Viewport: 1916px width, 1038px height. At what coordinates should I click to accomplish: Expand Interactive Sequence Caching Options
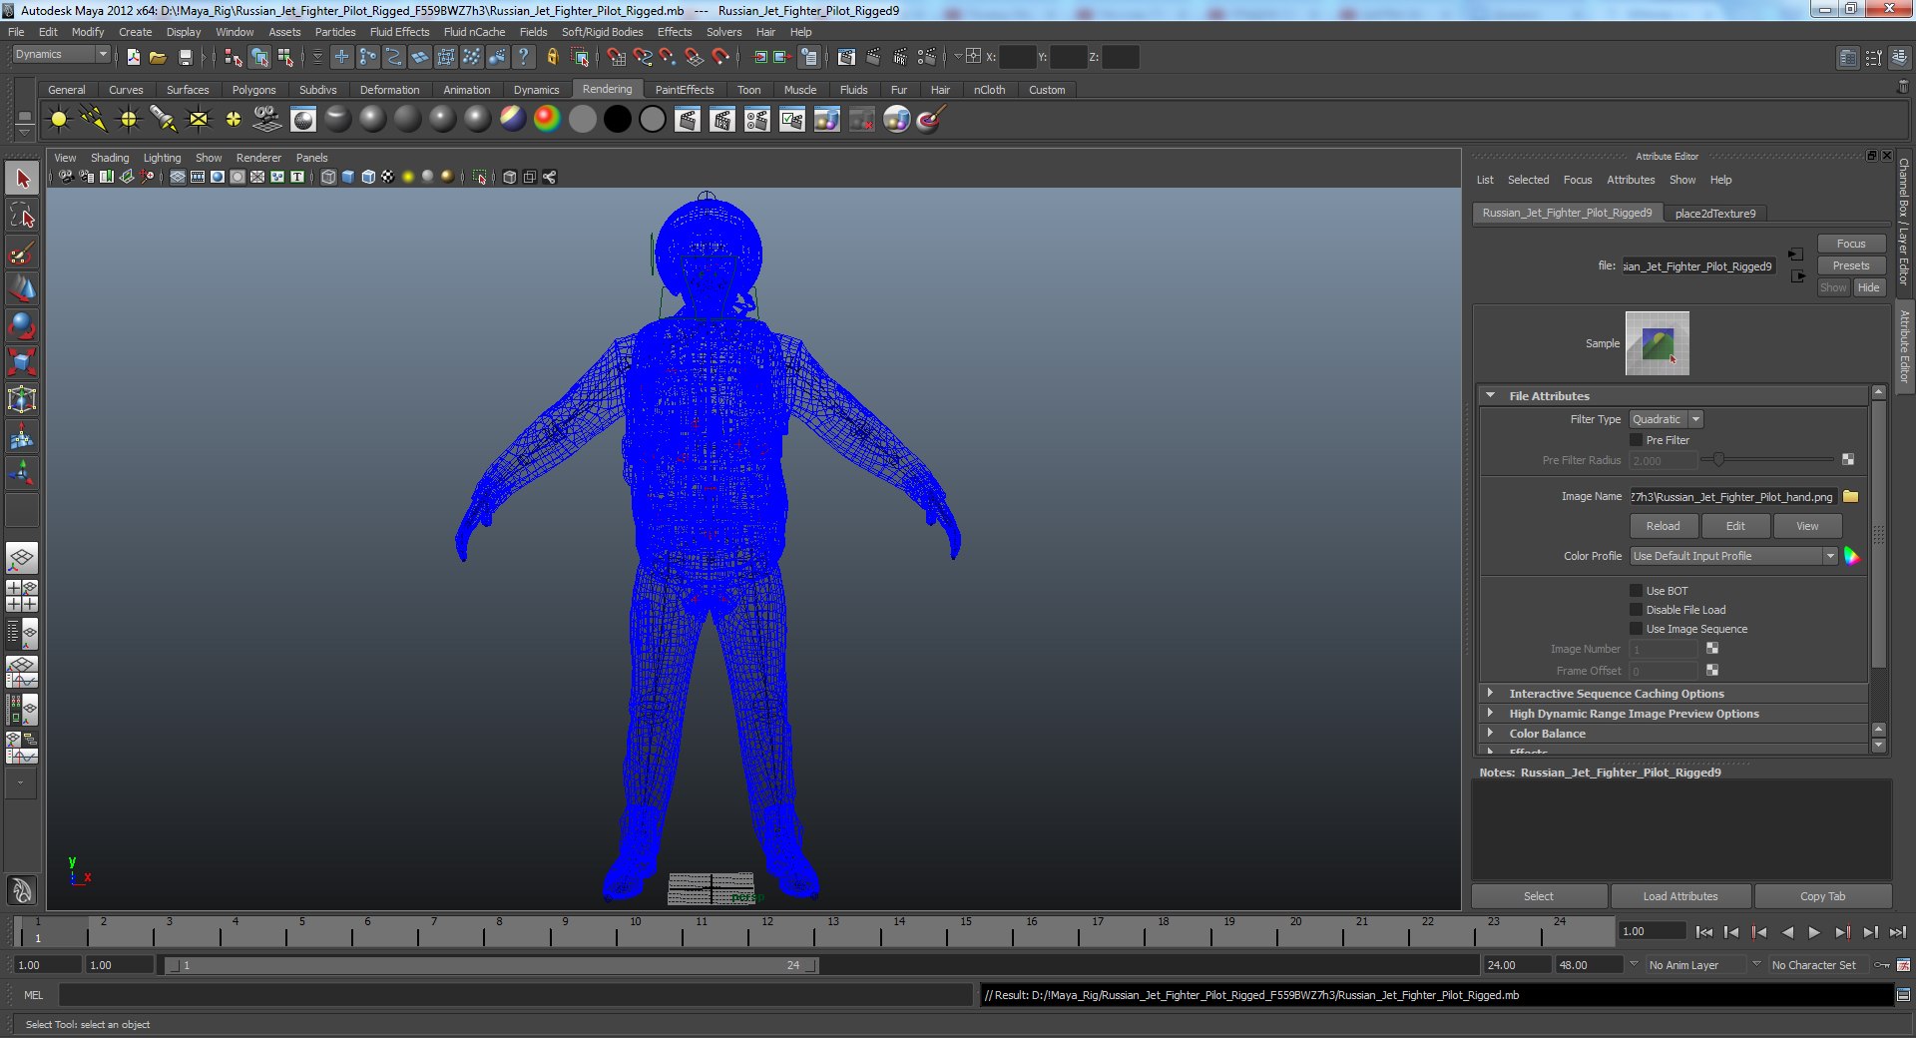(x=1490, y=693)
